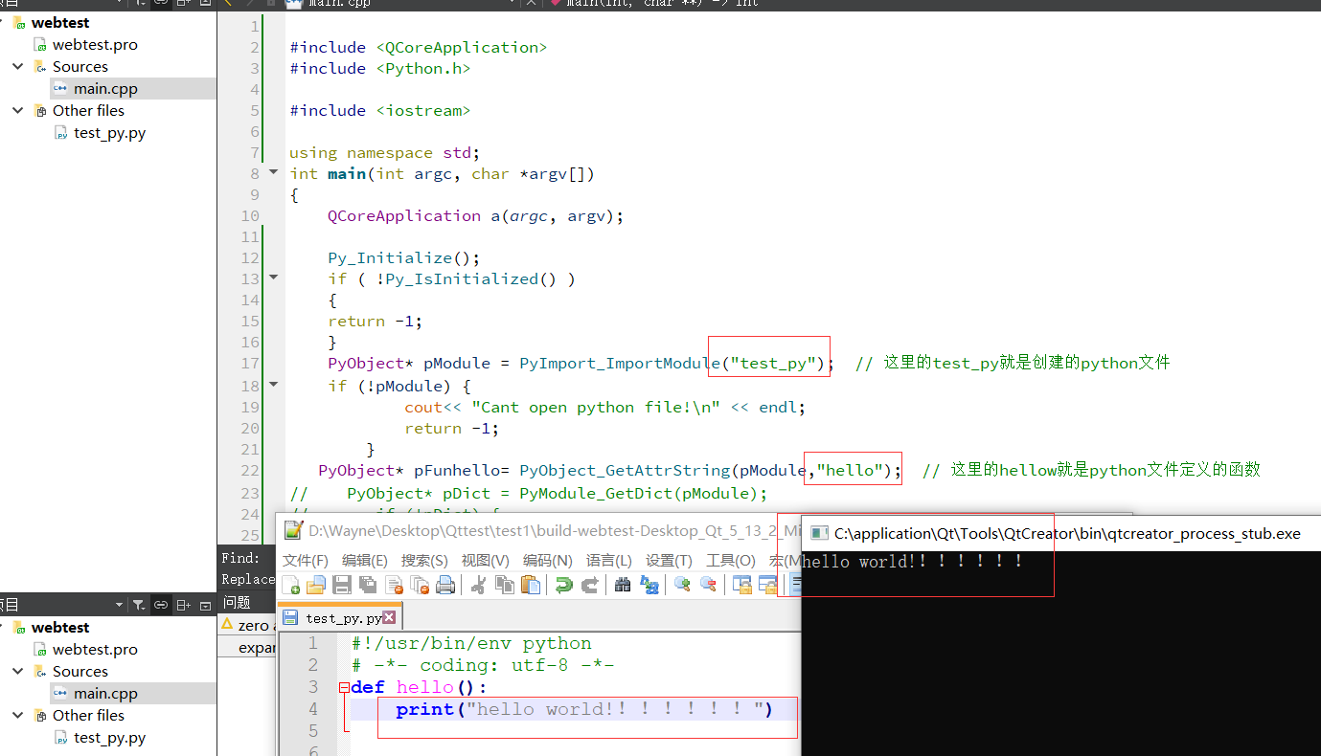Viewport: 1321px width, 756px height.
Task: Click Notepad++ synchronize horizontal scrolling icon
Action: 767,585
